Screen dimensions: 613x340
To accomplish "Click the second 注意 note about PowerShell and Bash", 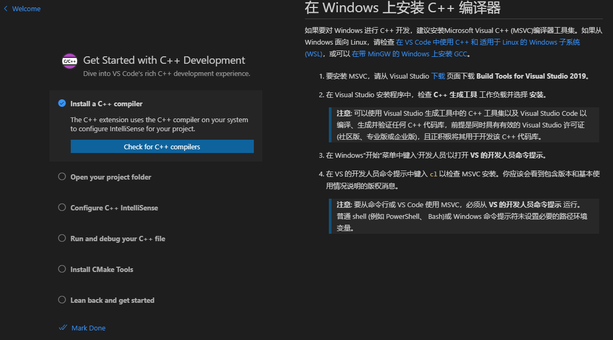I will click(x=464, y=216).
